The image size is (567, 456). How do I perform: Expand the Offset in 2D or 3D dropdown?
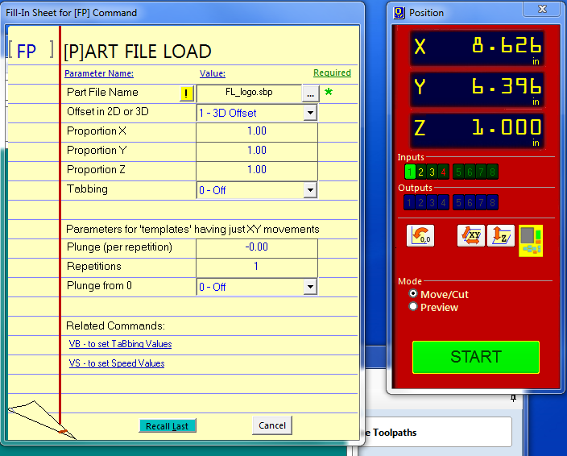(x=310, y=113)
